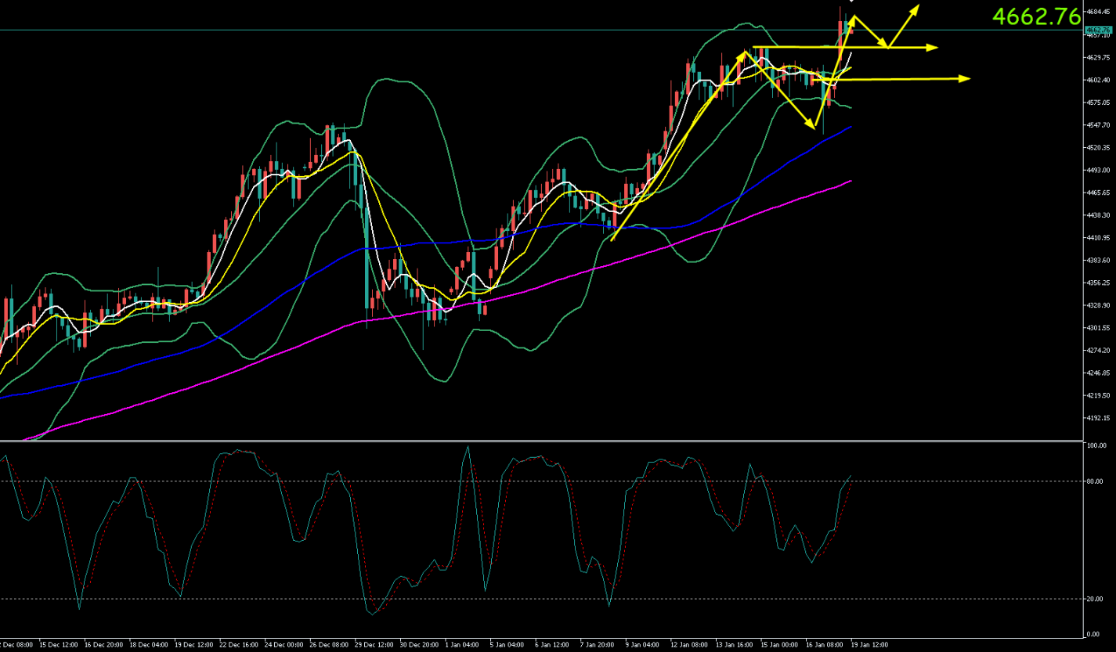Click the 80.00 stochastic level label
This screenshot has width=1116, height=652.
coord(1096,481)
